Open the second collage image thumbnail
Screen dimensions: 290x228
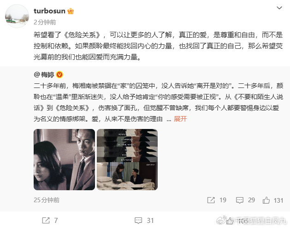[127, 159]
